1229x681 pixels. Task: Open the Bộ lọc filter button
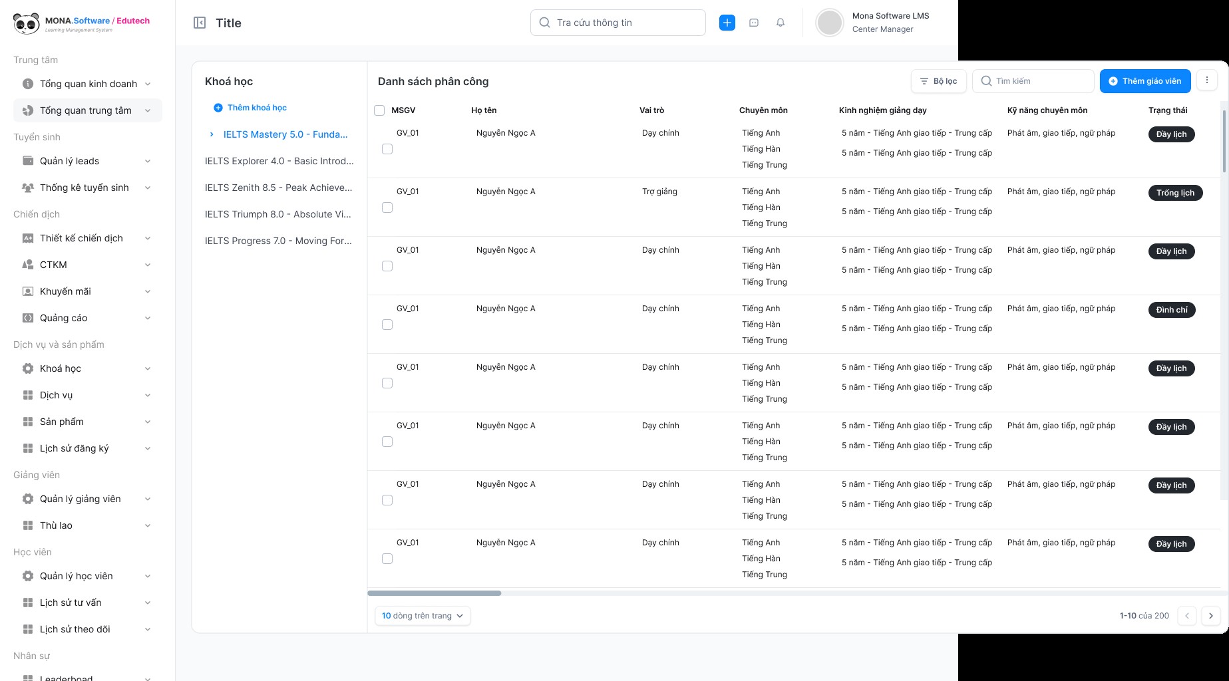pyautogui.click(x=938, y=81)
